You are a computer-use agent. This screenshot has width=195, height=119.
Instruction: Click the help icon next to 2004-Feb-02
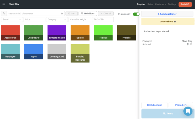click(175, 22)
